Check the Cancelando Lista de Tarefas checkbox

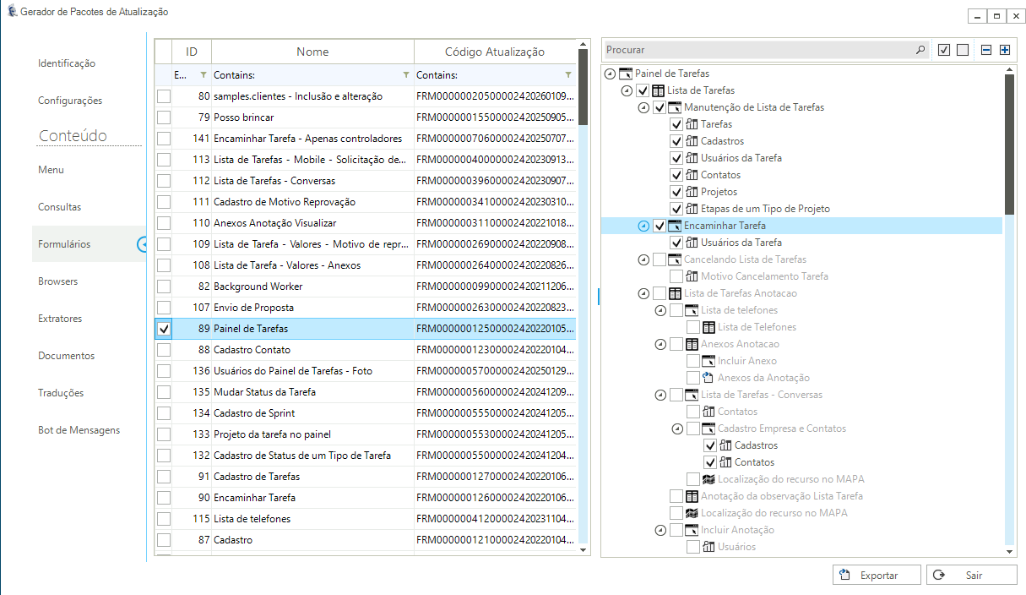[660, 259]
